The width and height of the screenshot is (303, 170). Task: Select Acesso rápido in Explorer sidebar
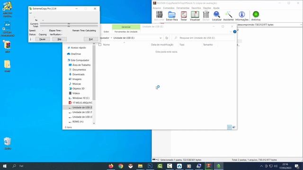click(78, 48)
